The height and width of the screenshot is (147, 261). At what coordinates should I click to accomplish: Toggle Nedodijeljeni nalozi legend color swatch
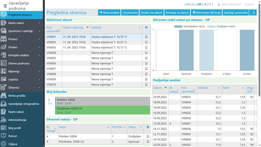tap(182, 26)
